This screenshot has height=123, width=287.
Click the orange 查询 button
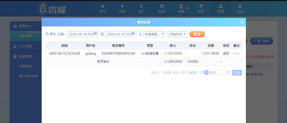click(x=197, y=34)
